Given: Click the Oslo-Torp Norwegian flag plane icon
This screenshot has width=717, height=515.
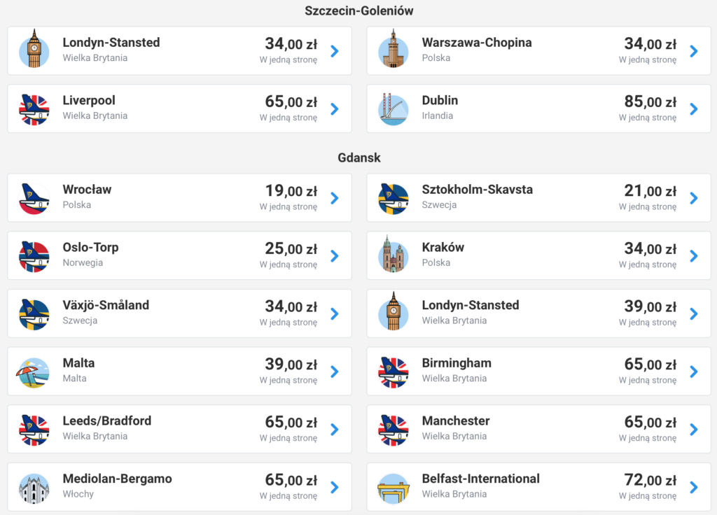Looking at the screenshot, I should (x=34, y=255).
